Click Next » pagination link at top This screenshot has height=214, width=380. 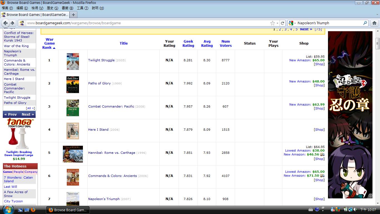(x=306, y=29)
